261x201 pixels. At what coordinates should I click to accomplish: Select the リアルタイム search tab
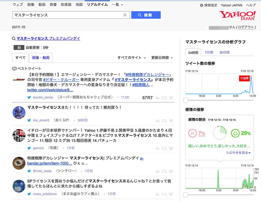click(97, 5)
